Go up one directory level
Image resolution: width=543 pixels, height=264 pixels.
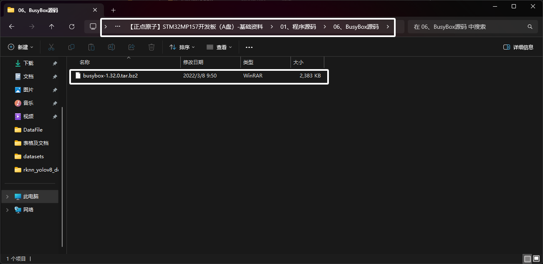pyautogui.click(x=52, y=27)
